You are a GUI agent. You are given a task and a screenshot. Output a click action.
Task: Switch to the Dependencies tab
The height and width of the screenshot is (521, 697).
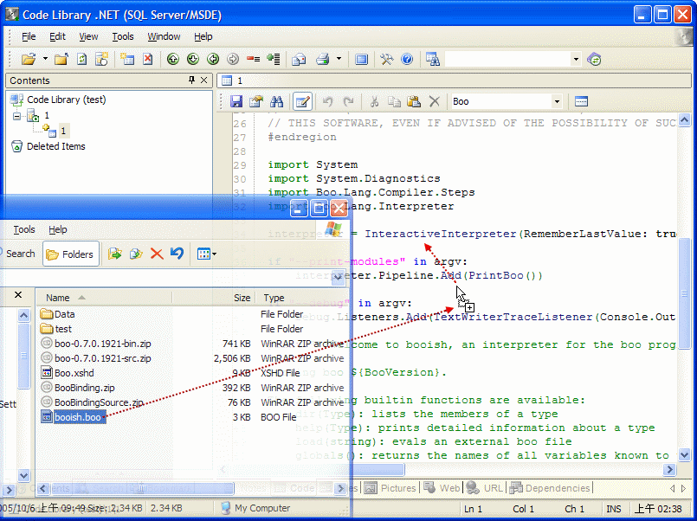[x=550, y=488]
